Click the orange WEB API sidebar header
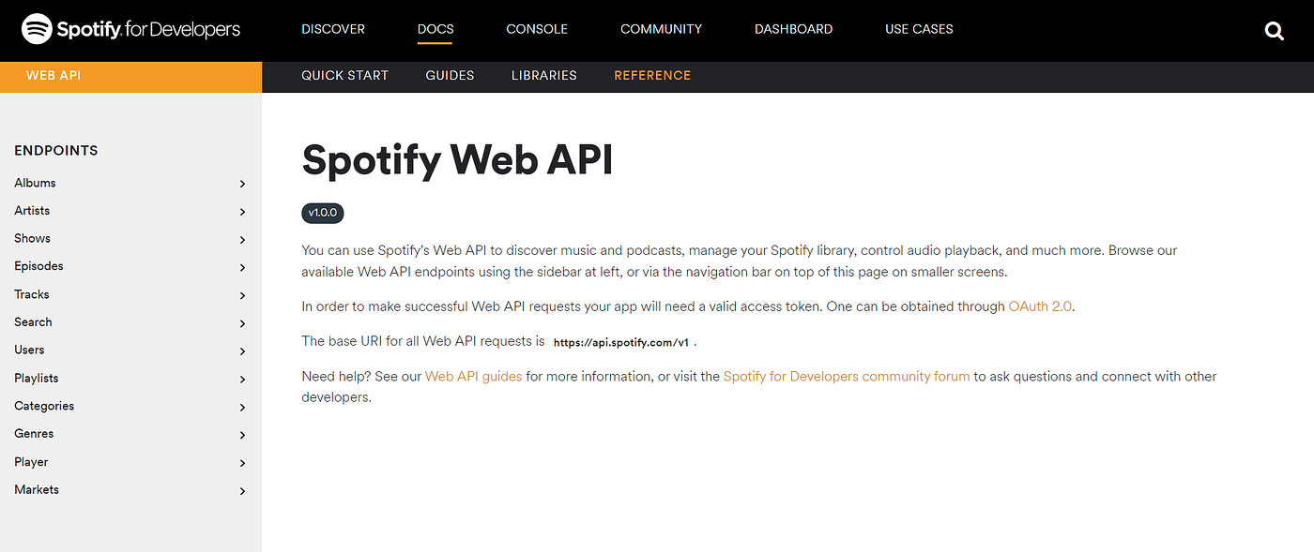 coord(53,75)
